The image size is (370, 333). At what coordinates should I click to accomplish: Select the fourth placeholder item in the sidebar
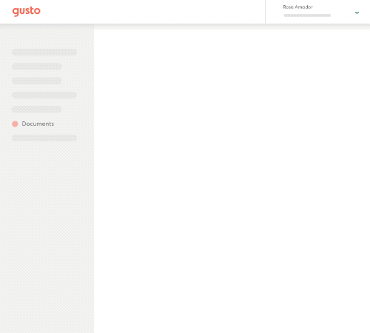tap(44, 95)
